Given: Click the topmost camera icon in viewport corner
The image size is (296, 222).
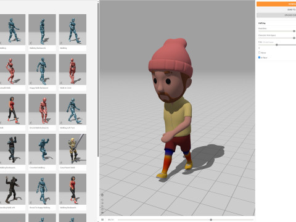Looking at the screenshot, I should (x=102, y=195).
